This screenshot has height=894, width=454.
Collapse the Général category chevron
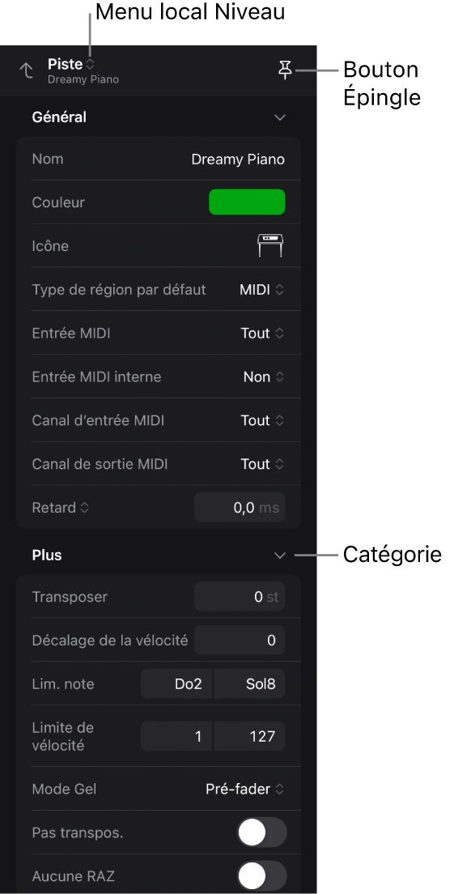point(279,117)
